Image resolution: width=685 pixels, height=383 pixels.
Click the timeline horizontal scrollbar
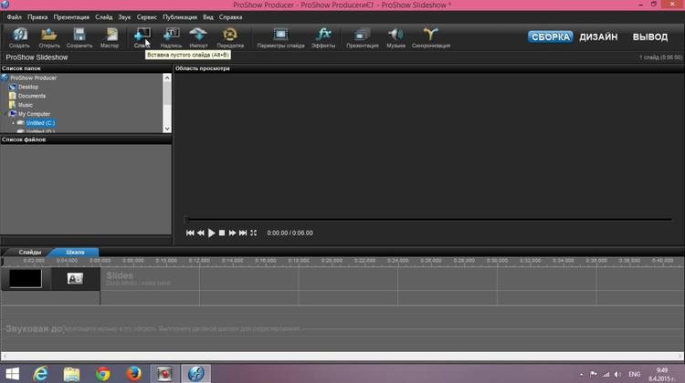click(x=342, y=356)
